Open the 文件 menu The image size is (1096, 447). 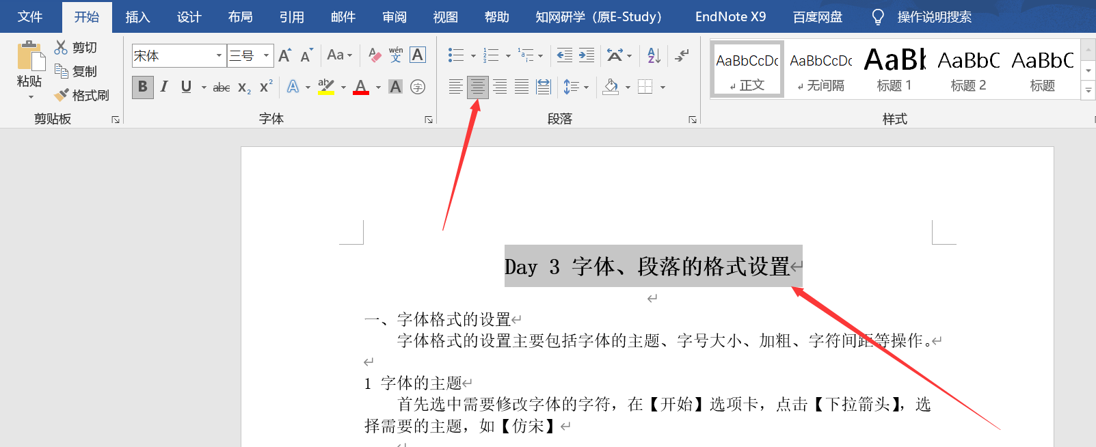click(30, 16)
